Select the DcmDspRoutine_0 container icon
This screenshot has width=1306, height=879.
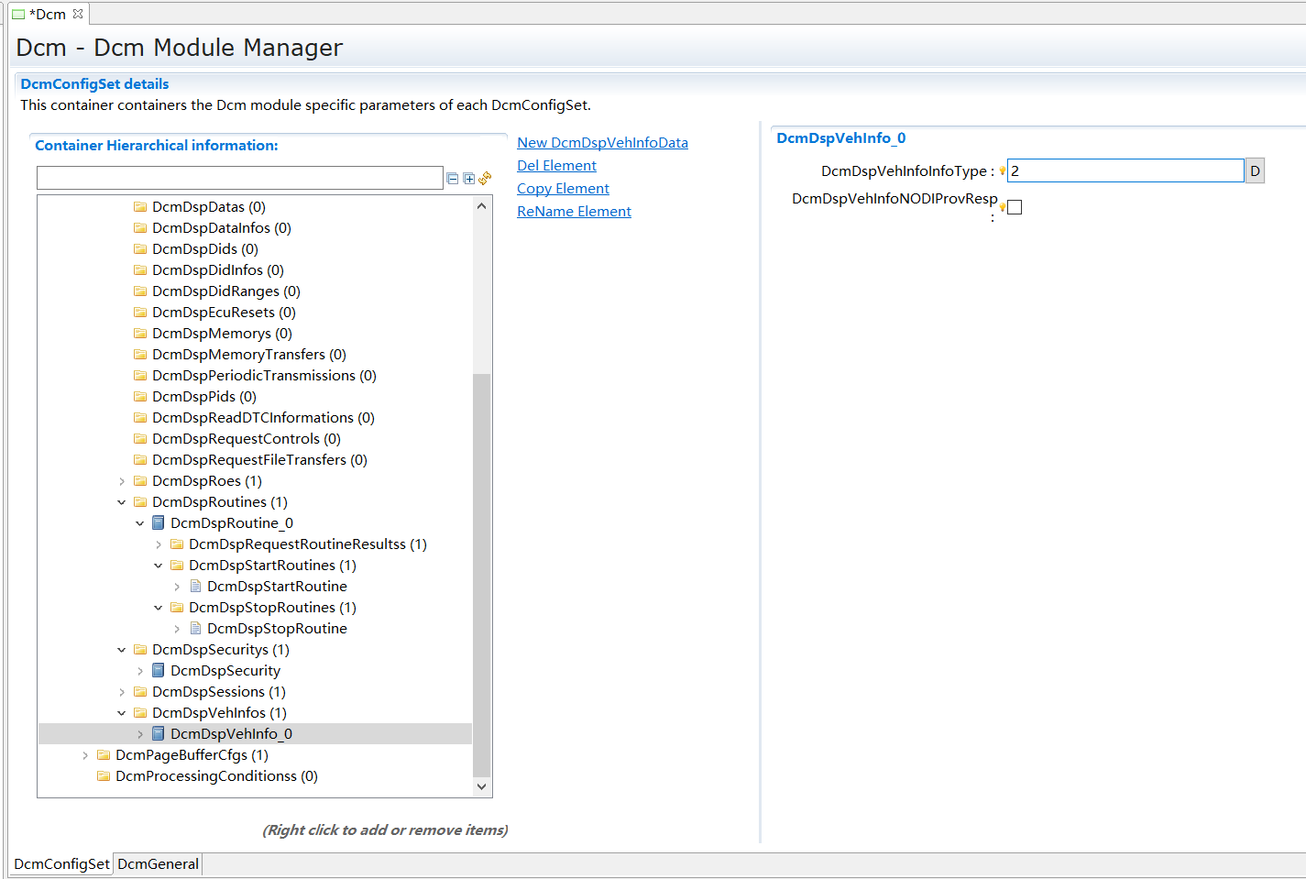(x=159, y=523)
